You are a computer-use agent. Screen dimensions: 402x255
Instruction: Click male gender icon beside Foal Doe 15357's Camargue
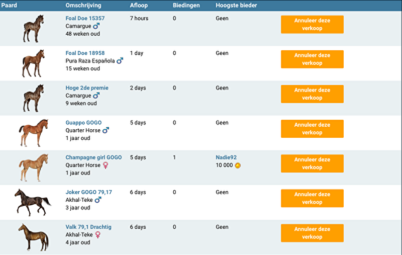(96, 26)
